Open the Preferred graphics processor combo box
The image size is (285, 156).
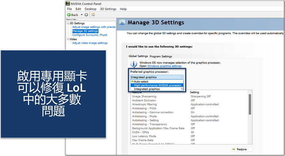(x=157, y=77)
